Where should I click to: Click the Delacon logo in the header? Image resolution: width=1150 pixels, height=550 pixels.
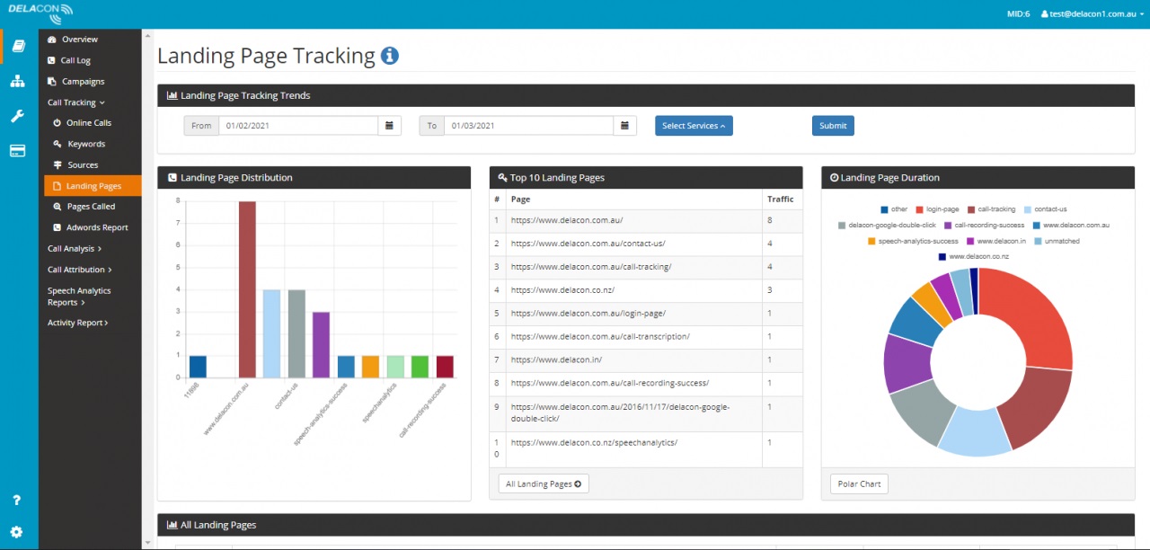click(x=41, y=12)
